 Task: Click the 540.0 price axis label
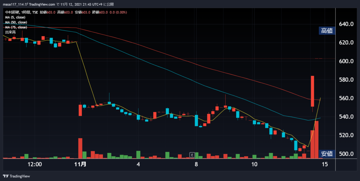pyautogui.click(x=346, y=117)
